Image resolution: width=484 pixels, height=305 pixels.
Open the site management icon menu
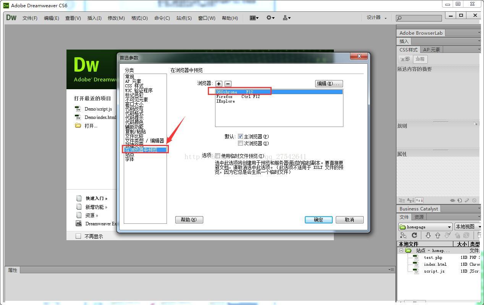click(x=287, y=18)
